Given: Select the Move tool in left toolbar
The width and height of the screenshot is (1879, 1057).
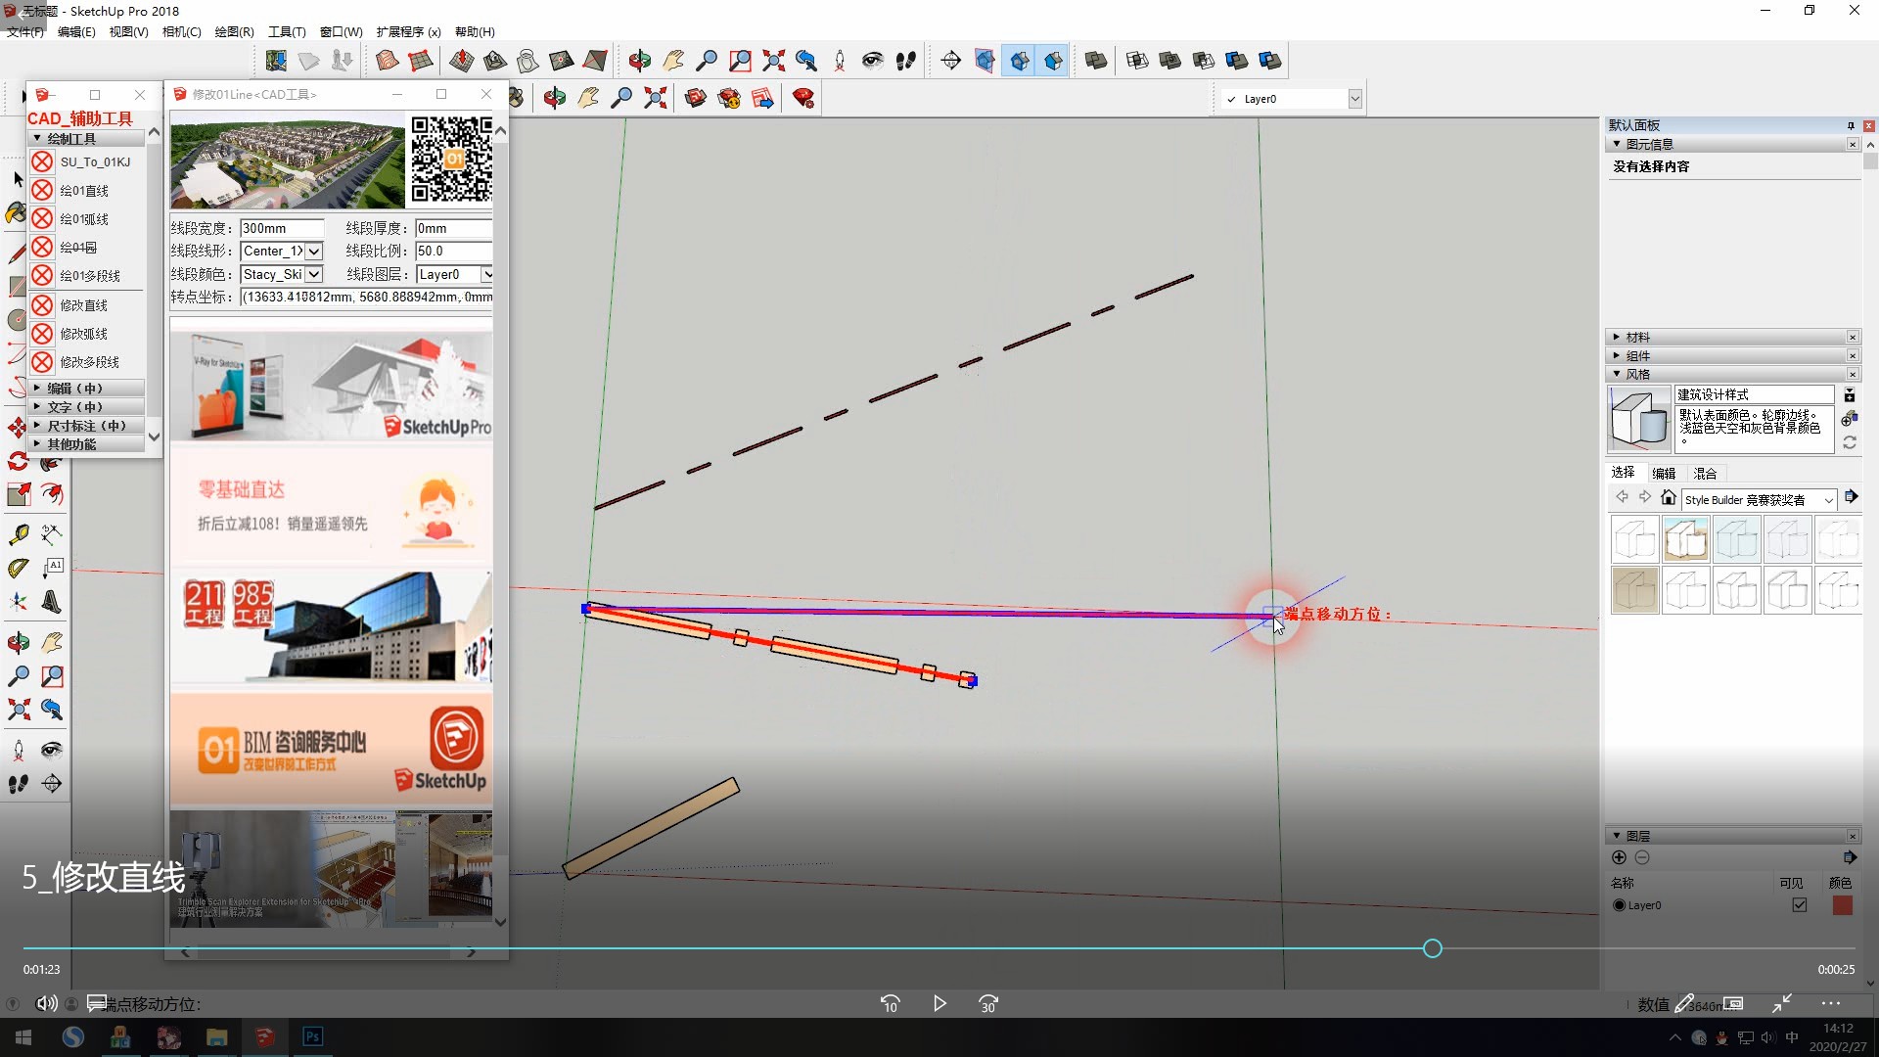Looking at the screenshot, I should [18, 428].
